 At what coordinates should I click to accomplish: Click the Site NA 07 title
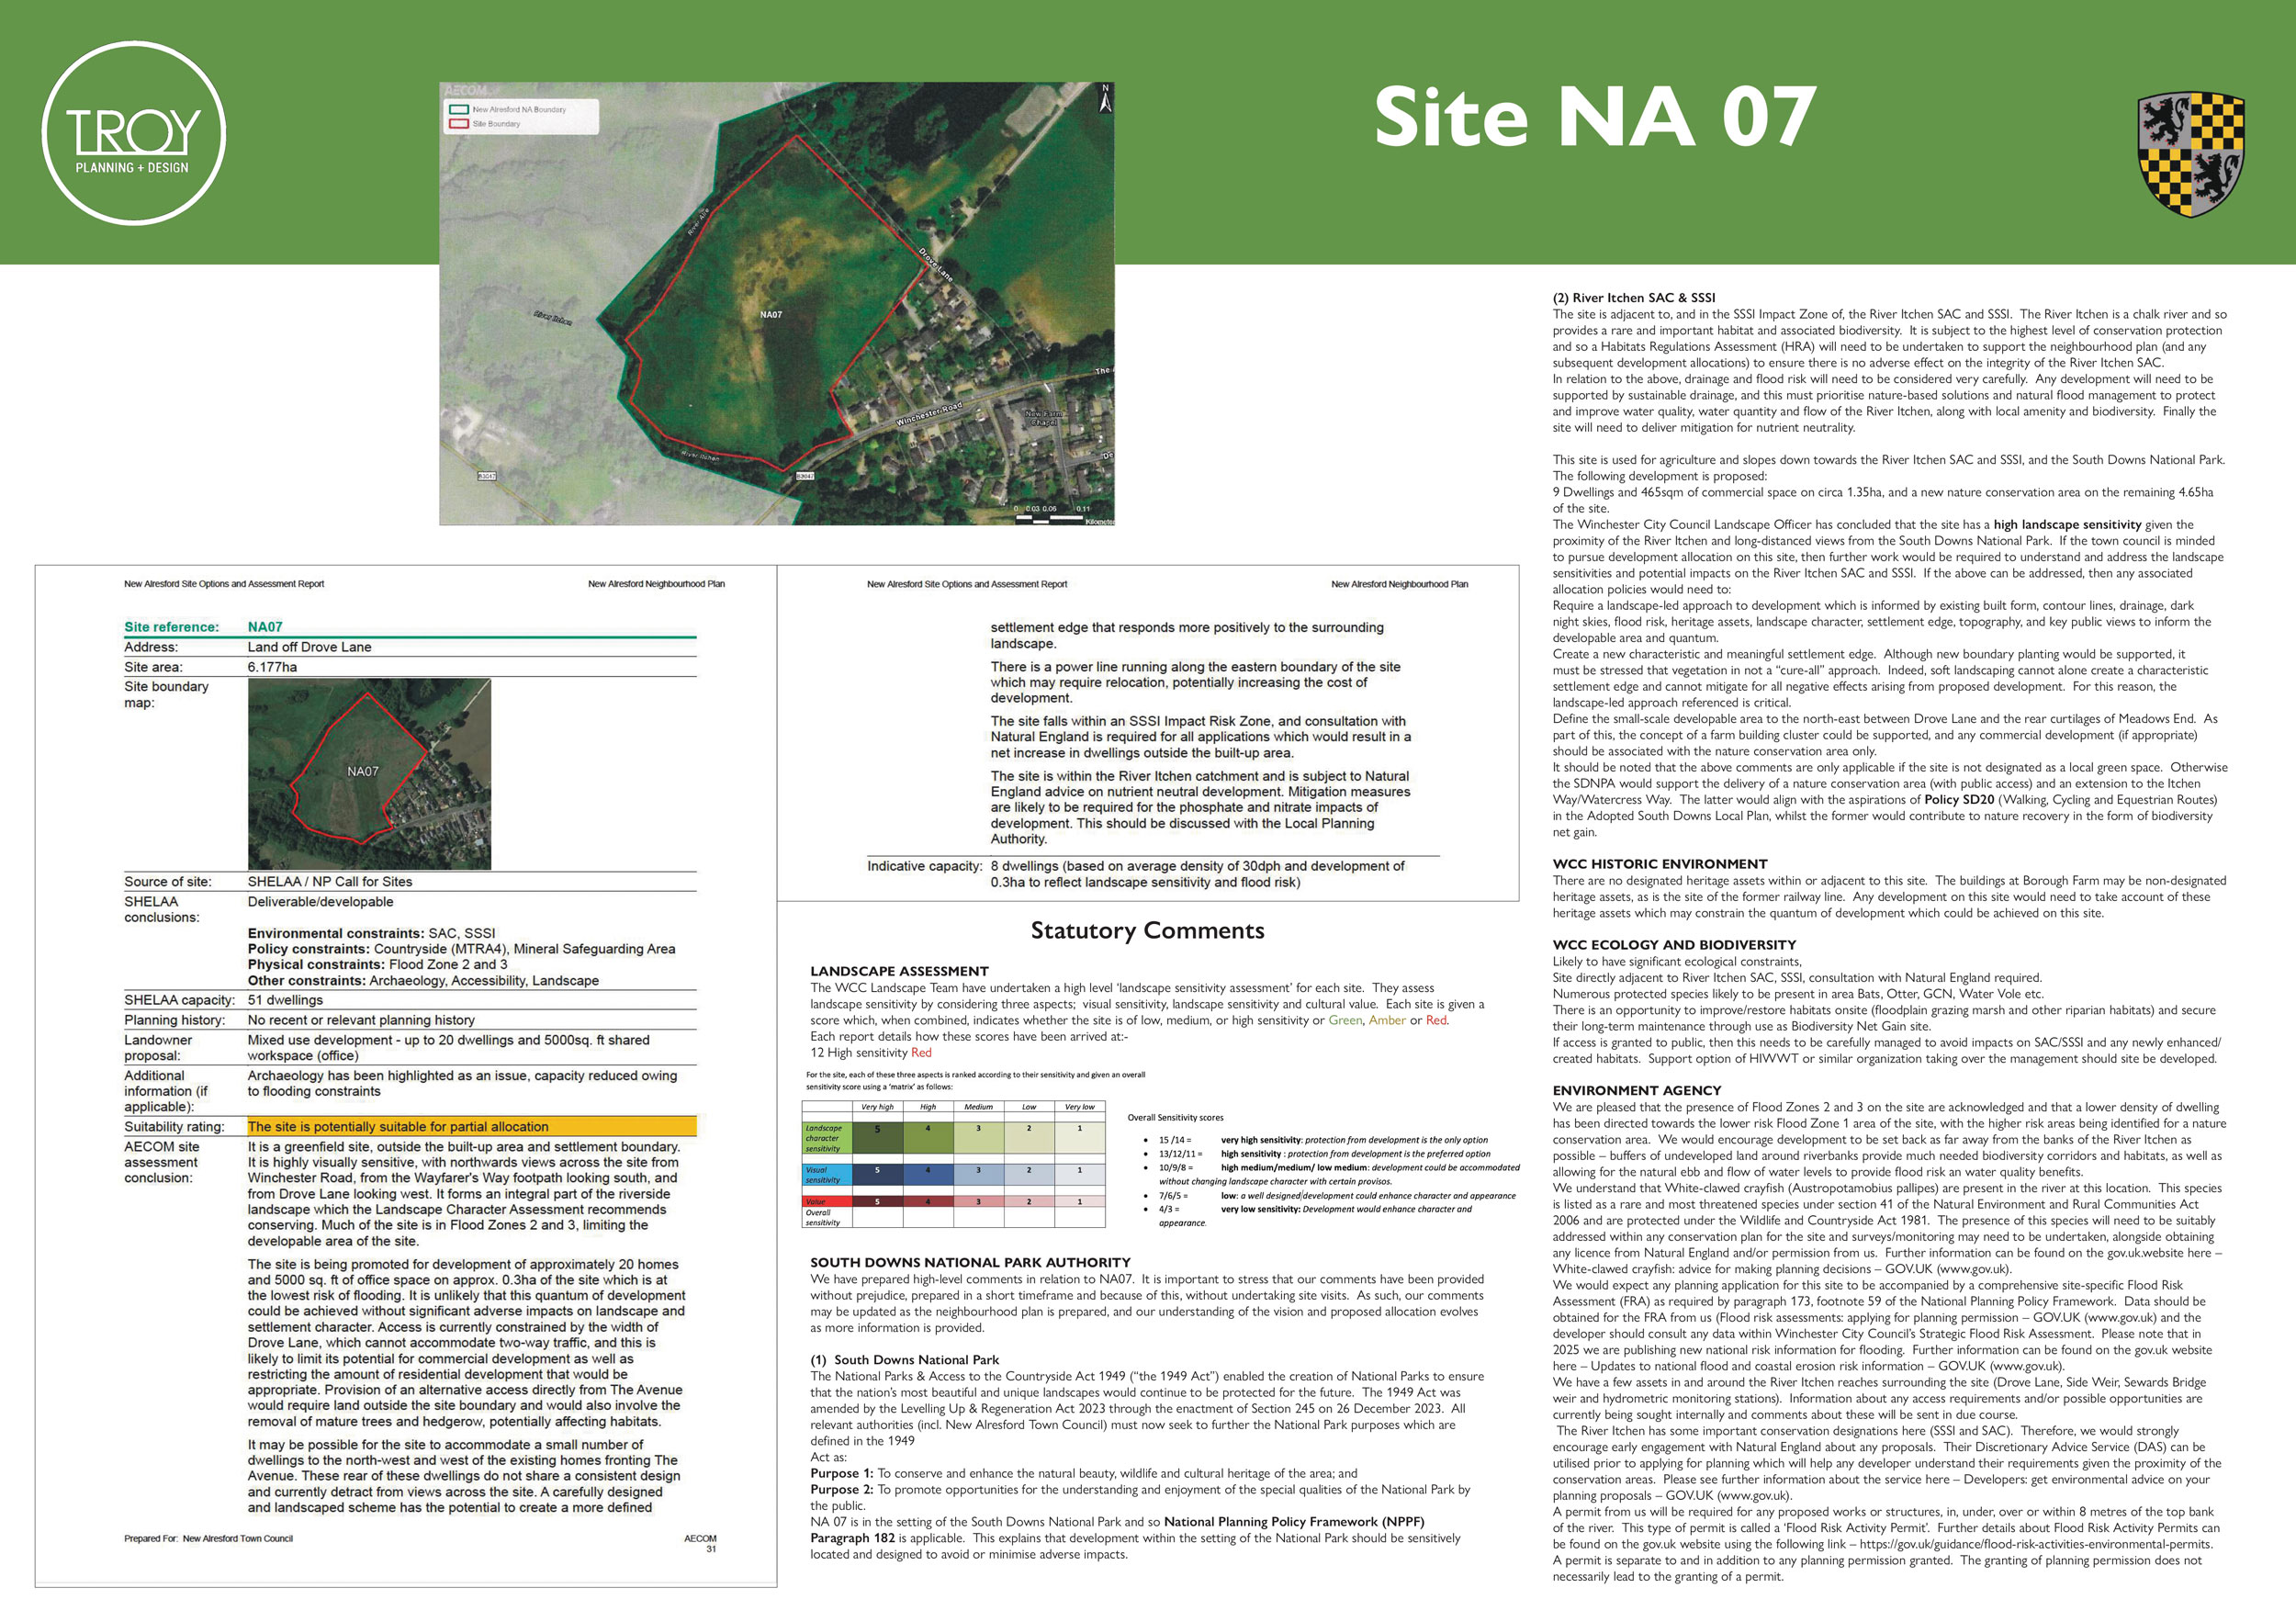(1594, 118)
